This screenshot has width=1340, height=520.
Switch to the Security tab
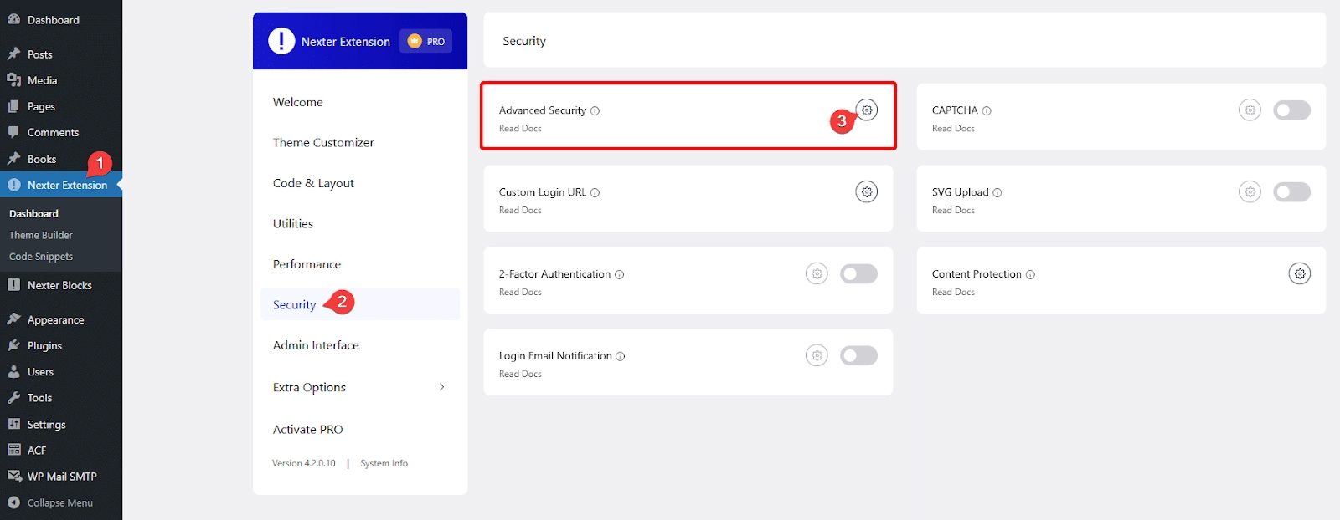(x=293, y=304)
